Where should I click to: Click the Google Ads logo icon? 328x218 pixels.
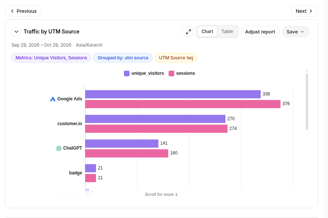[x=53, y=99]
